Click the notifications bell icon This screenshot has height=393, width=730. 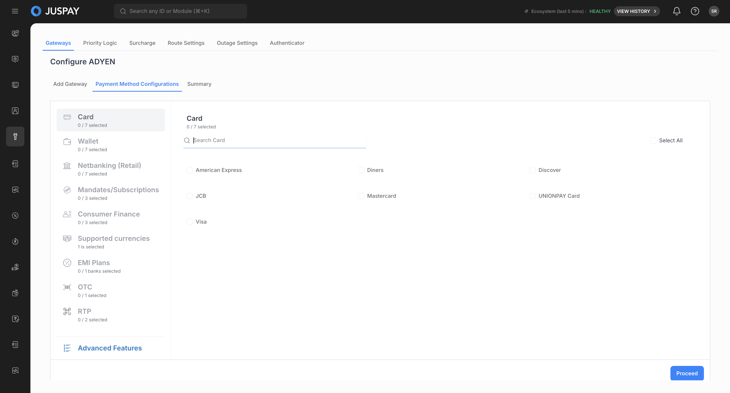677,11
